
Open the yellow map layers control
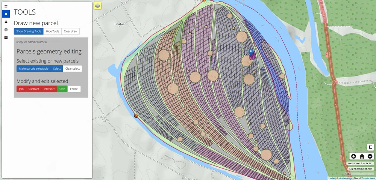click(98, 6)
